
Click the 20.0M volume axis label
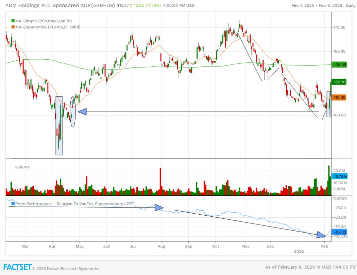point(339,171)
